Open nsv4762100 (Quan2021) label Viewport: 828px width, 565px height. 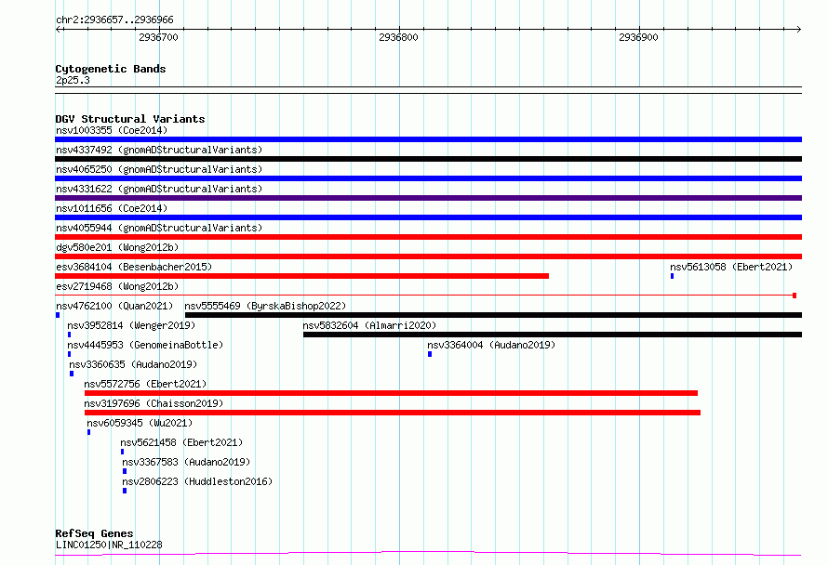[x=114, y=306]
